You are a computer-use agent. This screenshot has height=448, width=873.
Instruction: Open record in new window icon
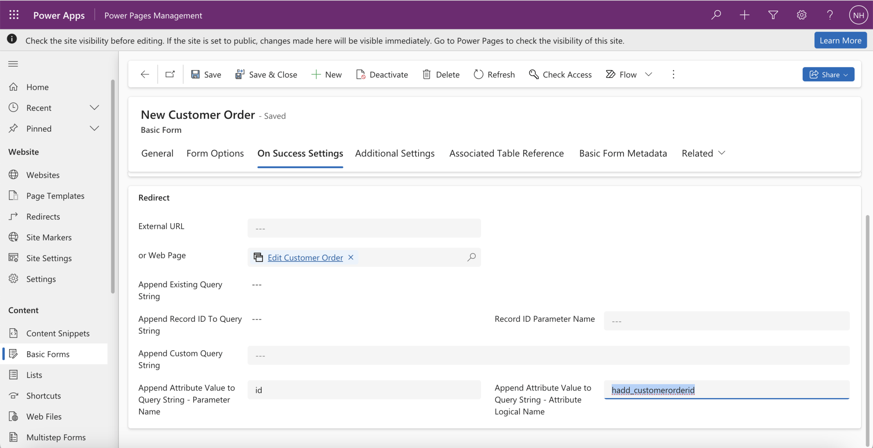[170, 74]
